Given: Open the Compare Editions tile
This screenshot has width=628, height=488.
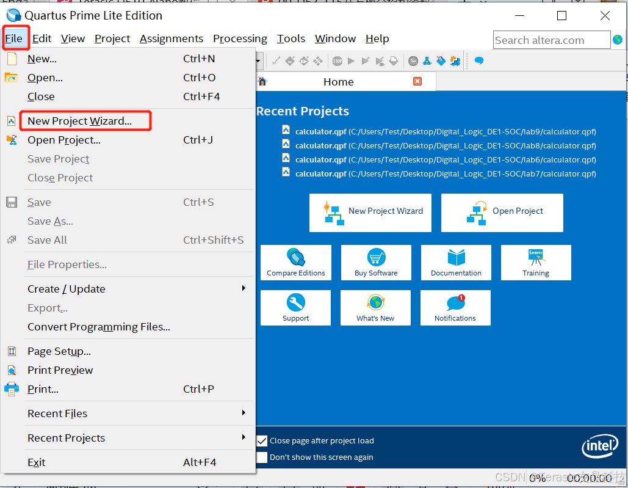Looking at the screenshot, I should [295, 263].
